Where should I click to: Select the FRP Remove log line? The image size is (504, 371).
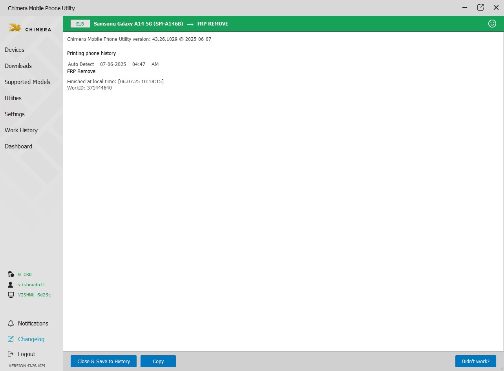point(81,71)
